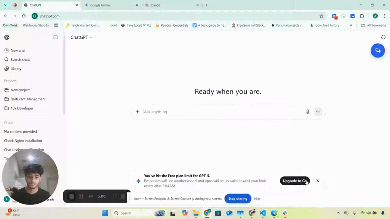Click the Upgrade to Go button

[x=295, y=181]
